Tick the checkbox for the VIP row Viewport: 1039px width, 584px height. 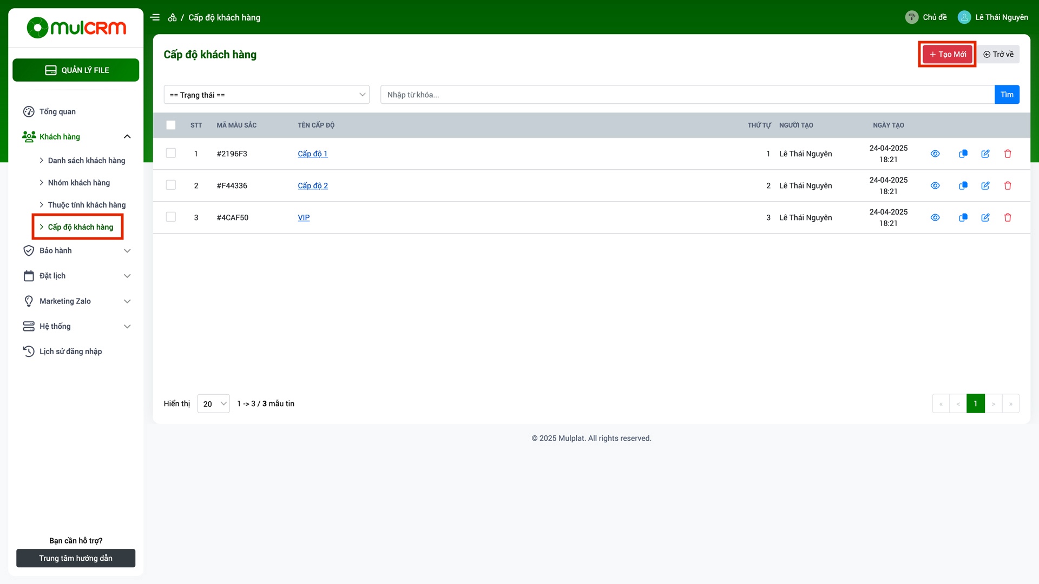[x=171, y=217]
